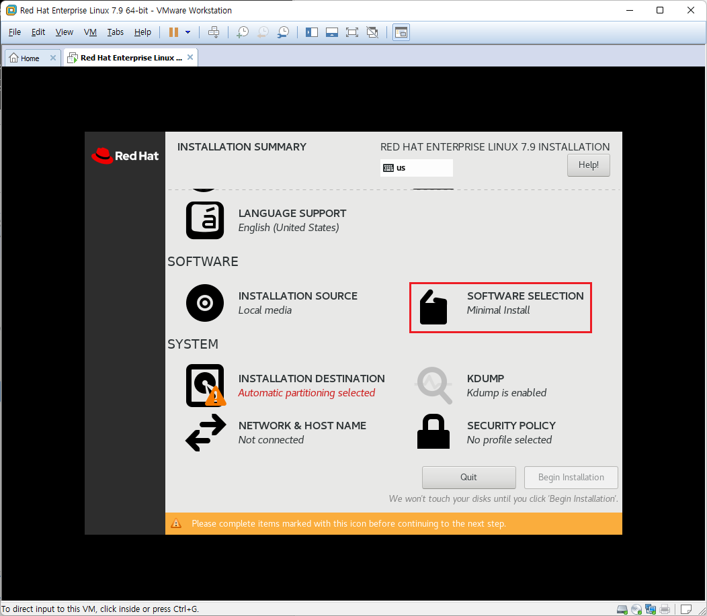
Task: Revert to the previous snapshot icon
Action: (x=263, y=32)
